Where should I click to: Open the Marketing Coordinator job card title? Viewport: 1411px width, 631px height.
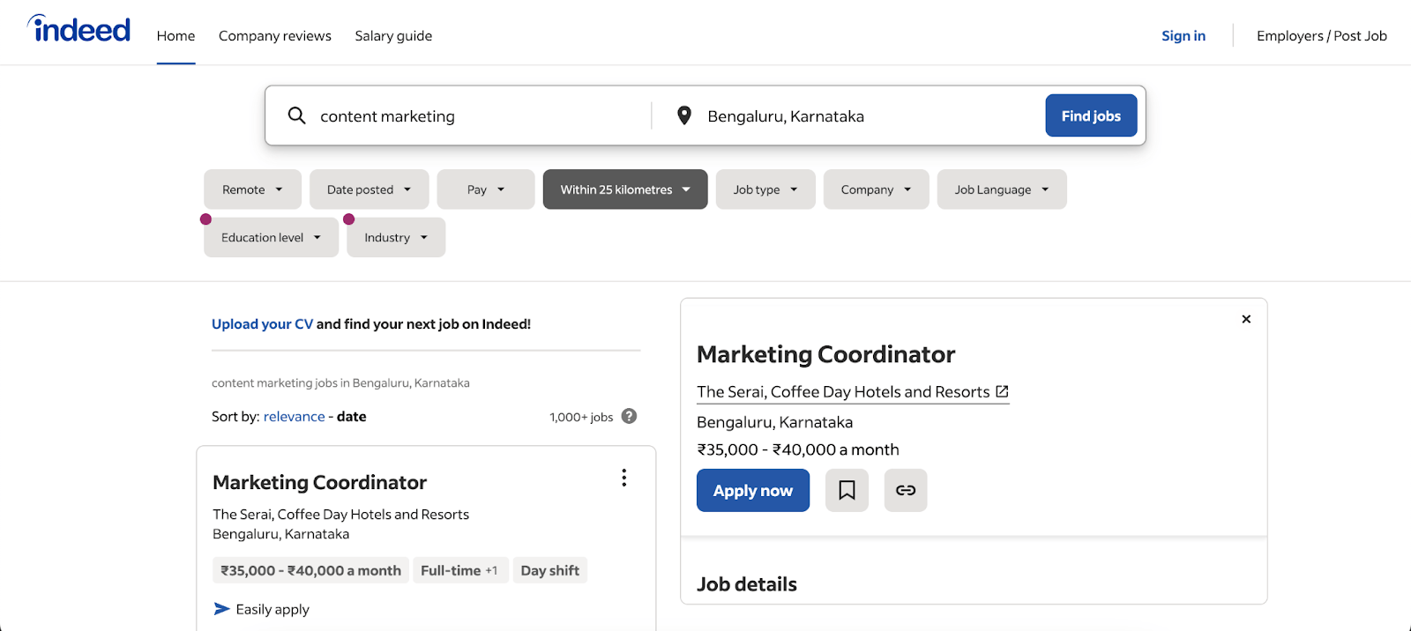(x=319, y=482)
